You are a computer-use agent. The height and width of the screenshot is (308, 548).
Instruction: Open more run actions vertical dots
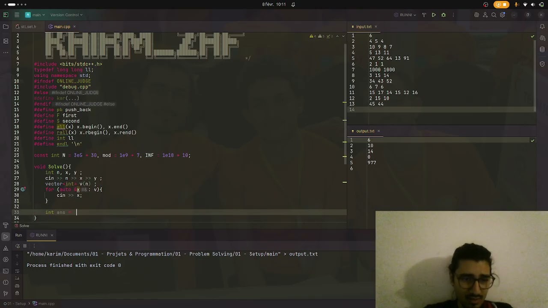point(453,15)
